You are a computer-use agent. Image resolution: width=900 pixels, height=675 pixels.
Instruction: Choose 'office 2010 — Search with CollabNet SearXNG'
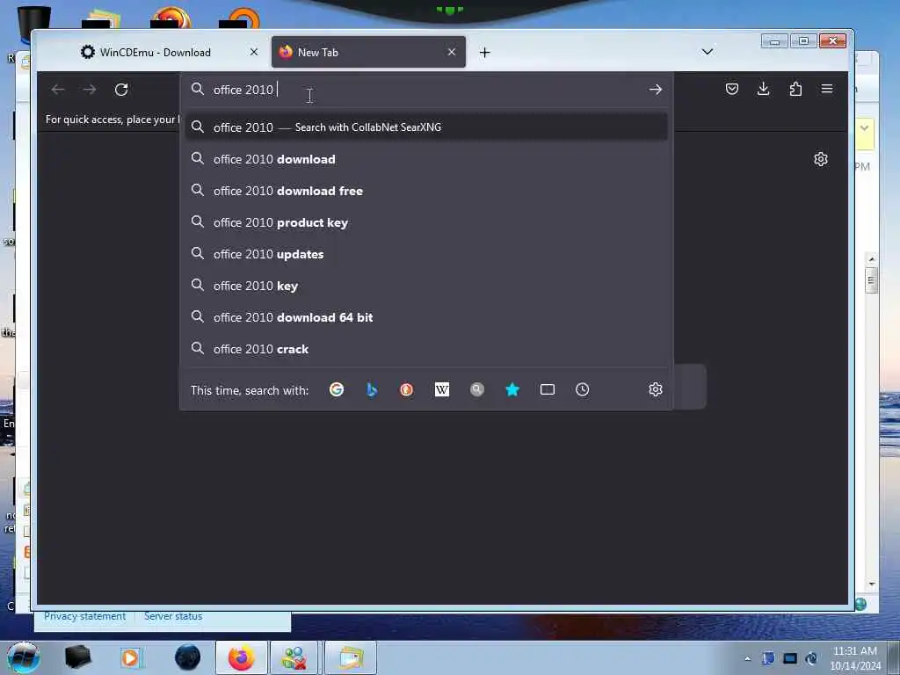click(426, 127)
